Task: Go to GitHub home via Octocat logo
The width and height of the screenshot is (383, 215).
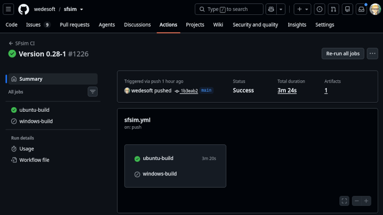Action: click(23, 9)
